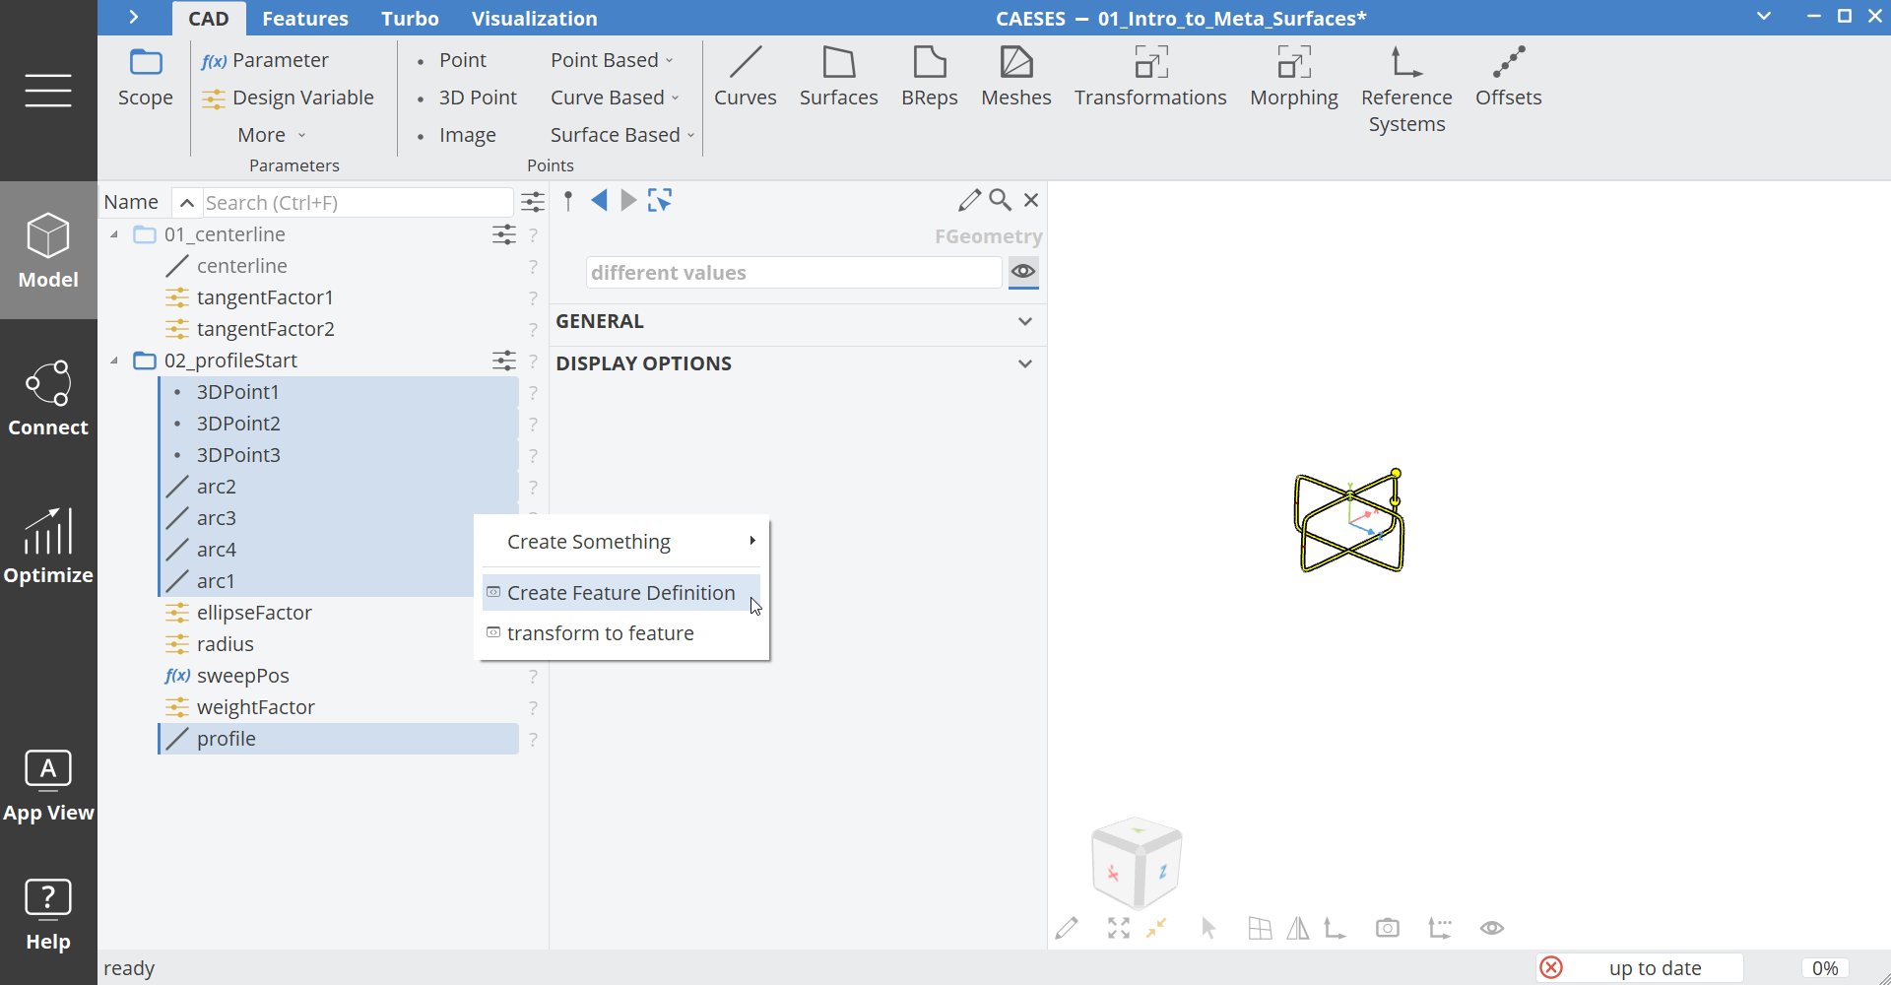This screenshot has height=985, width=1891.
Task: Choose Create Feature Definition from context menu
Action: (x=620, y=593)
